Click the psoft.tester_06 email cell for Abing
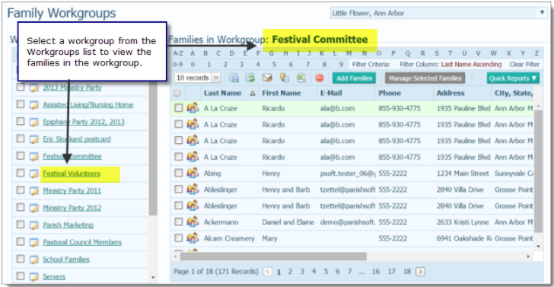The image size is (554, 287). [347, 174]
